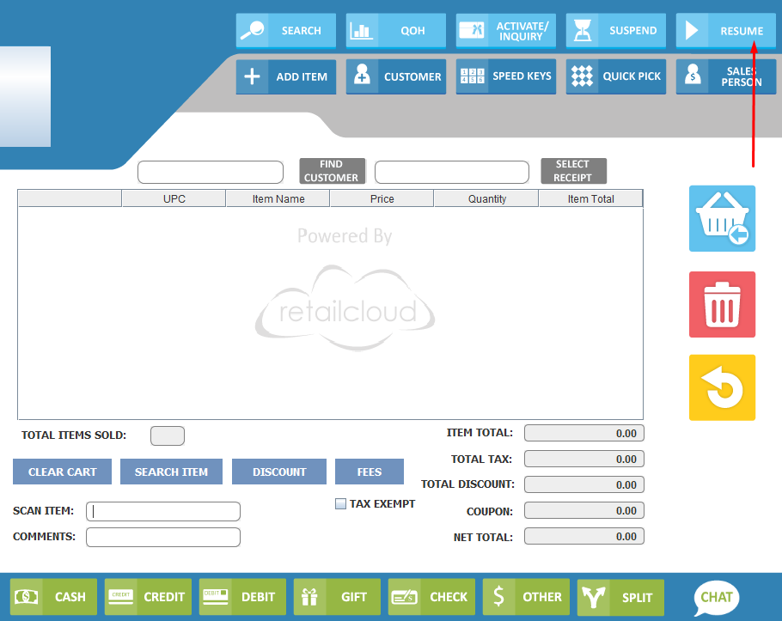Click the Search Item button
The image size is (782, 621).
[171, 472]
